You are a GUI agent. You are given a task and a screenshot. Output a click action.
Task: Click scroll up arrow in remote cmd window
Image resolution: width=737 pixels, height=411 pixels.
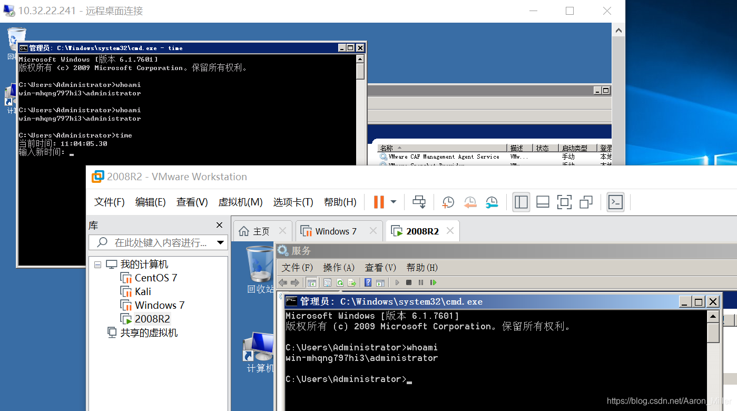(x=360, y=59)
